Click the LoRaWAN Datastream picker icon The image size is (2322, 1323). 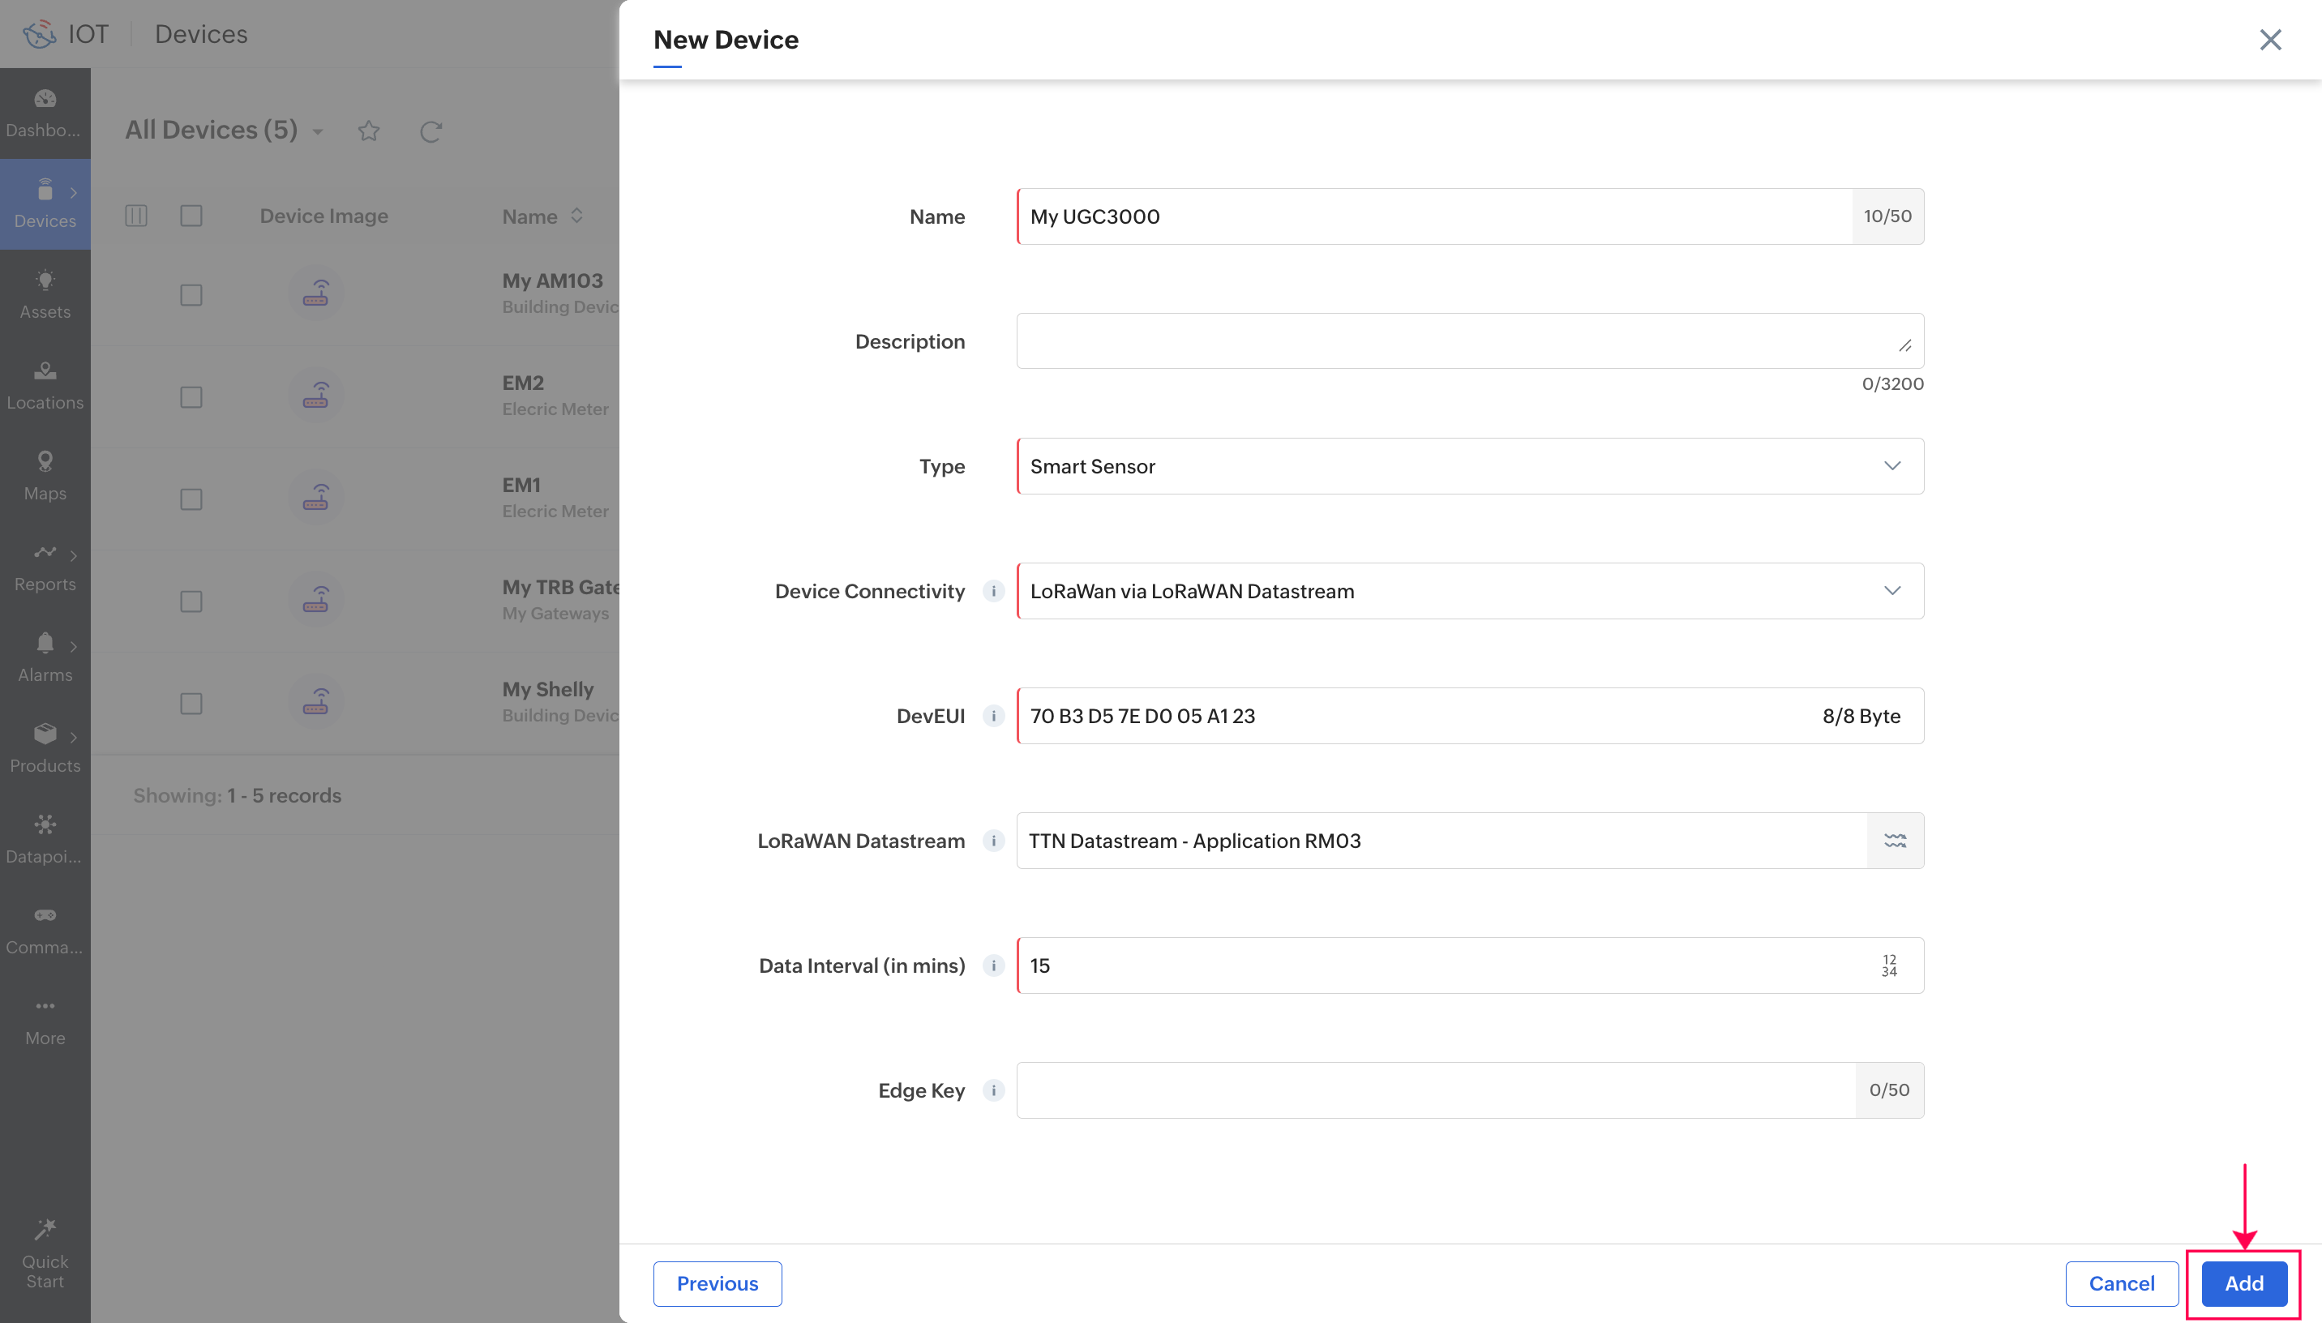point(1894,841)
